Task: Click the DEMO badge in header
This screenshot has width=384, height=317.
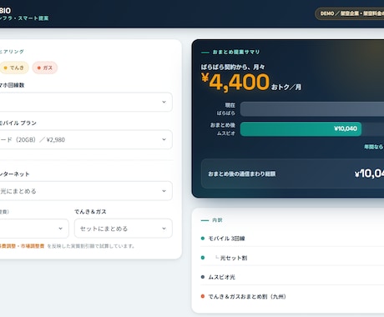Action: [x=350, y=13]
